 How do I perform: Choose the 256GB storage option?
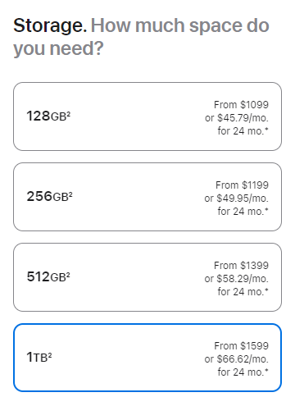tap(147, 197)
